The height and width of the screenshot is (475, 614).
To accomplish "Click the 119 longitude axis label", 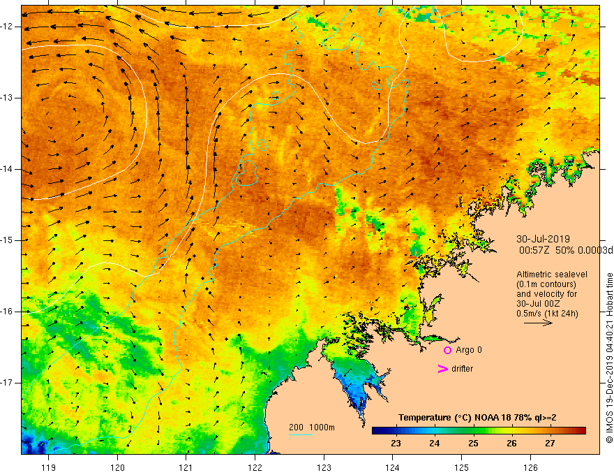I will (x=49, y=467).
